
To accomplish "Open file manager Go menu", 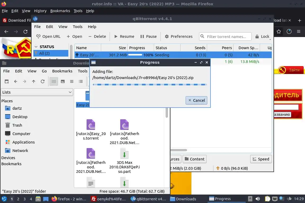I will pos(44,71).
